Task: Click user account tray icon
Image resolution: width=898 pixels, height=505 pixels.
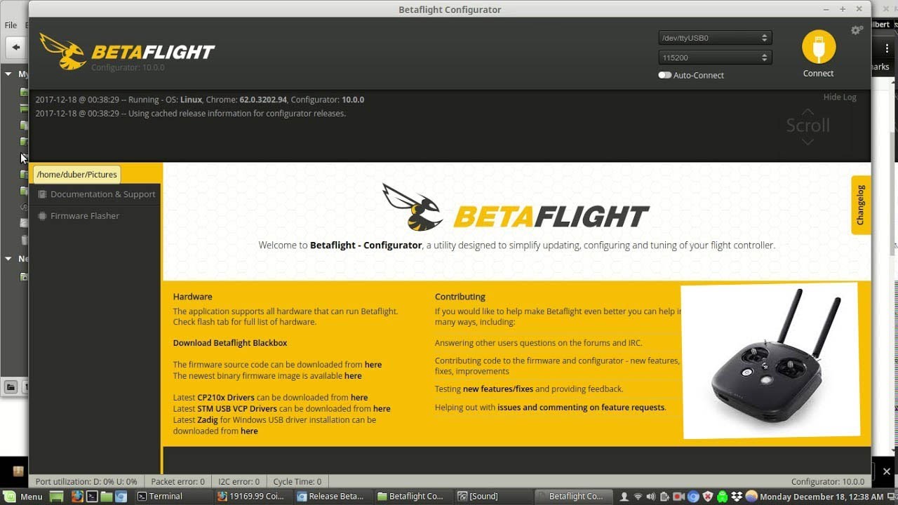Action: (624, 497)
